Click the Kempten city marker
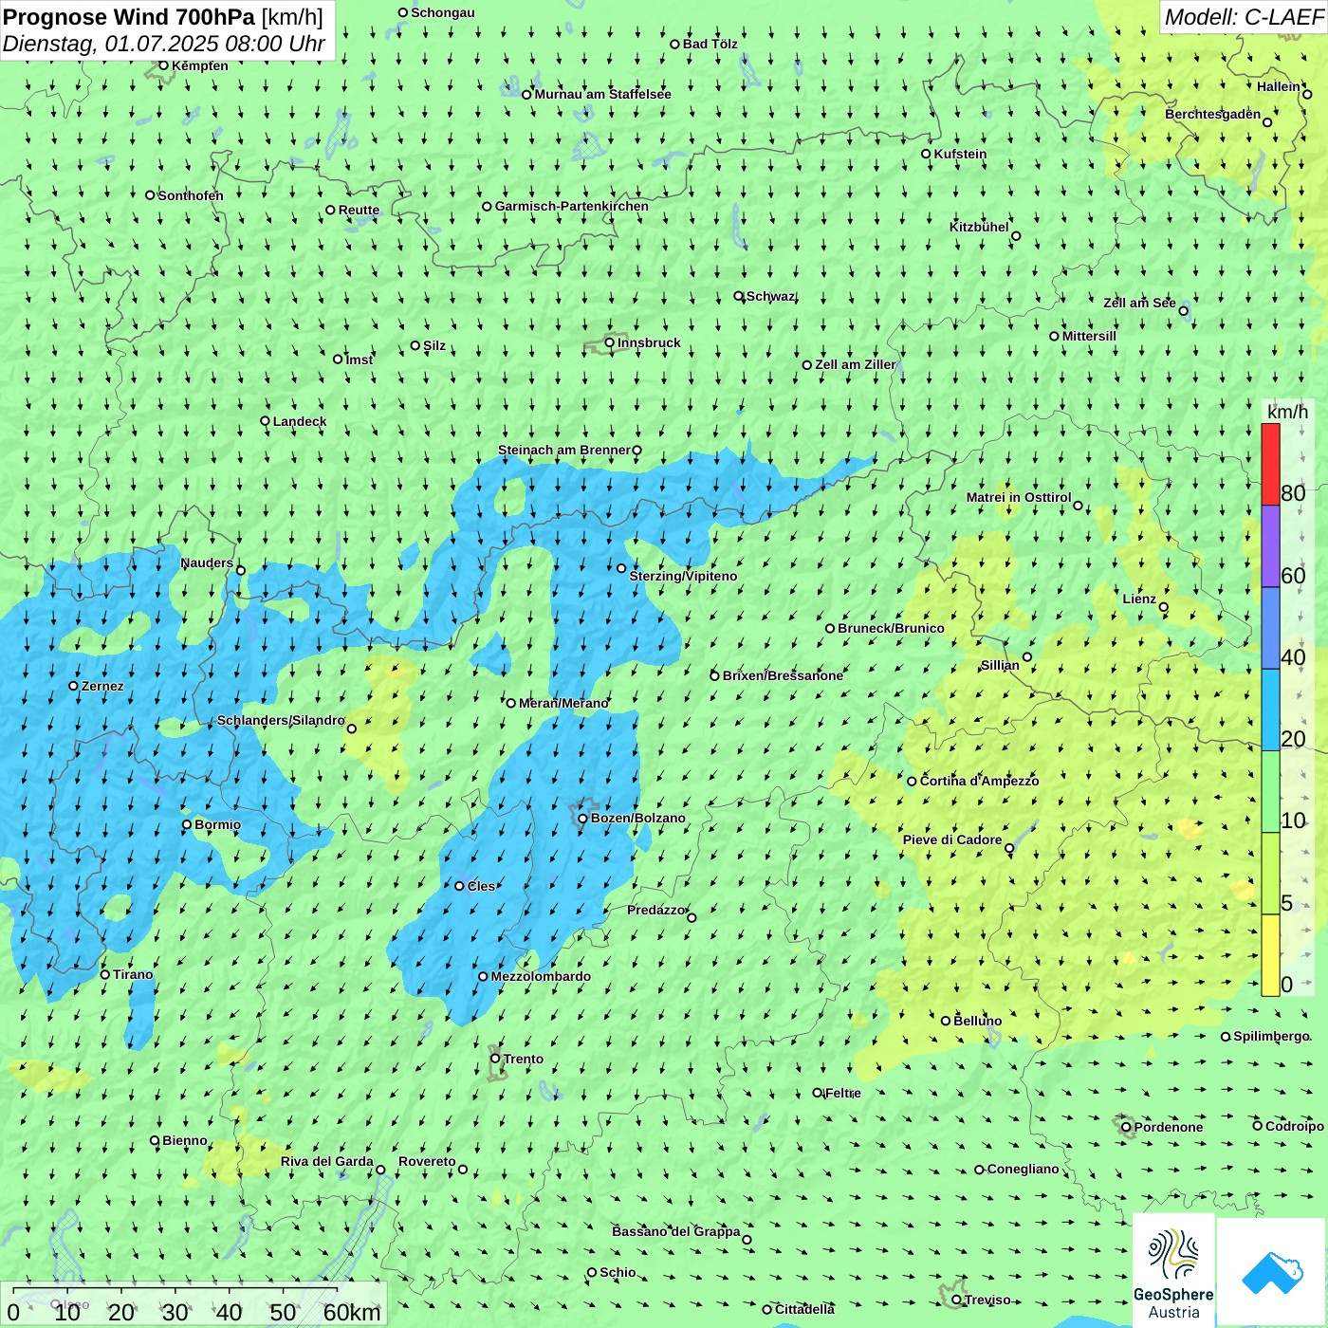The height and width of the screenshot is (1328, 1328). click(164, 65)
